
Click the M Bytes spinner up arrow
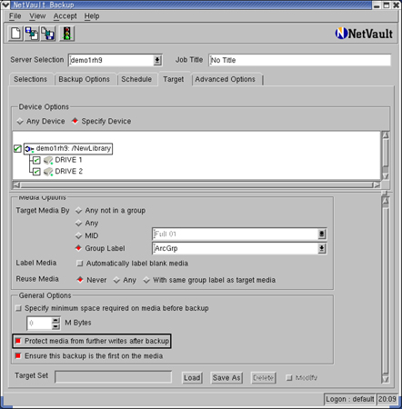coord(55,321)
